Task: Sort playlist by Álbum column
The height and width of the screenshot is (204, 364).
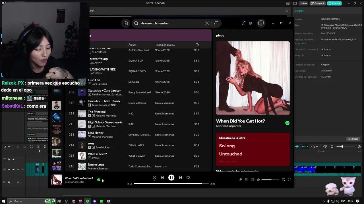Action: (x=133, y=45)
